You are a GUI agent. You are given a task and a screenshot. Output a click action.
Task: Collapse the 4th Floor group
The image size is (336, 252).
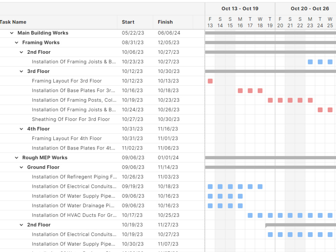[21, 129]
